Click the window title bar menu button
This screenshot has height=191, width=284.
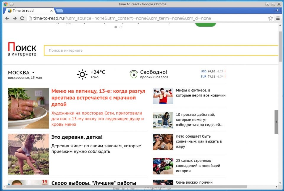click(12, 4)
